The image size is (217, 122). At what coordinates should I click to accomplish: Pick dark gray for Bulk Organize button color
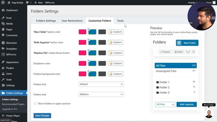coord(102,42)
